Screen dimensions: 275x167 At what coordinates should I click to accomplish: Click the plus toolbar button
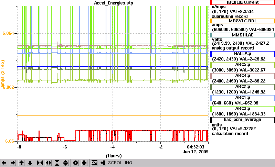click(84, 163)
